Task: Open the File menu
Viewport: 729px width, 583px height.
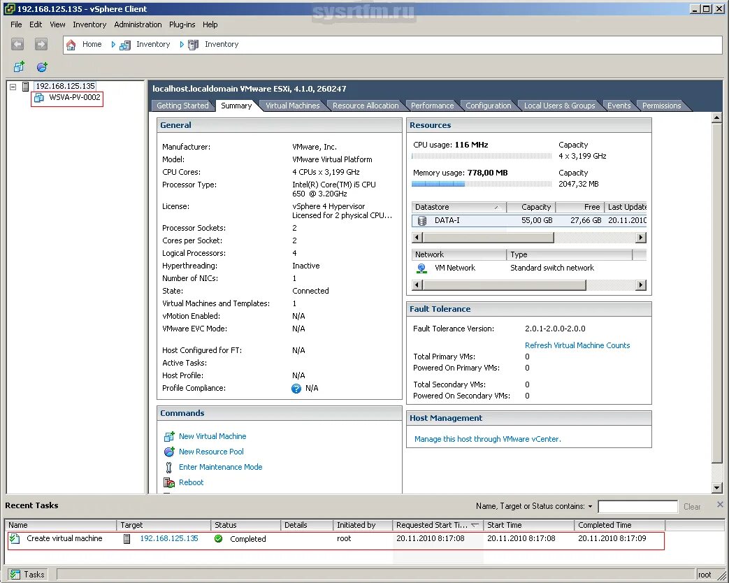Action: tap(16, 24)
